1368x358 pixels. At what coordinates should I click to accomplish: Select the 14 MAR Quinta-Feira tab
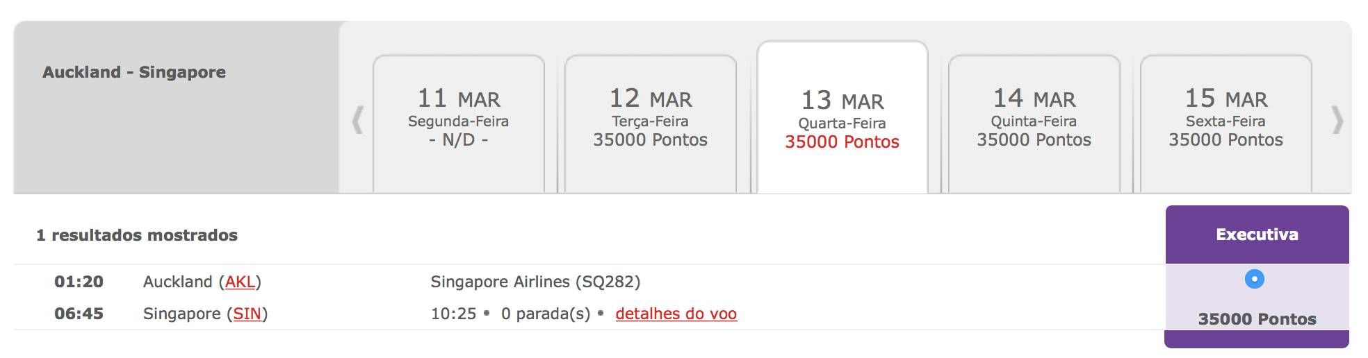click(x=1034, y=123)
